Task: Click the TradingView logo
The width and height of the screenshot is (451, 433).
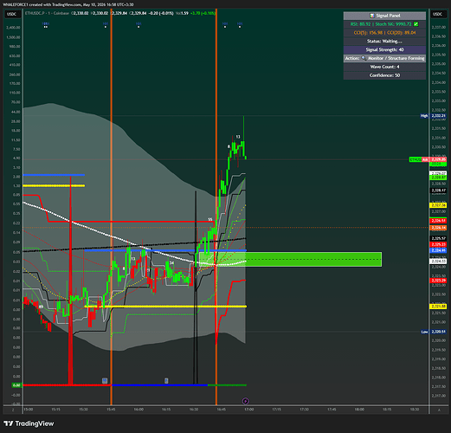Action: (x=29, y=423)
